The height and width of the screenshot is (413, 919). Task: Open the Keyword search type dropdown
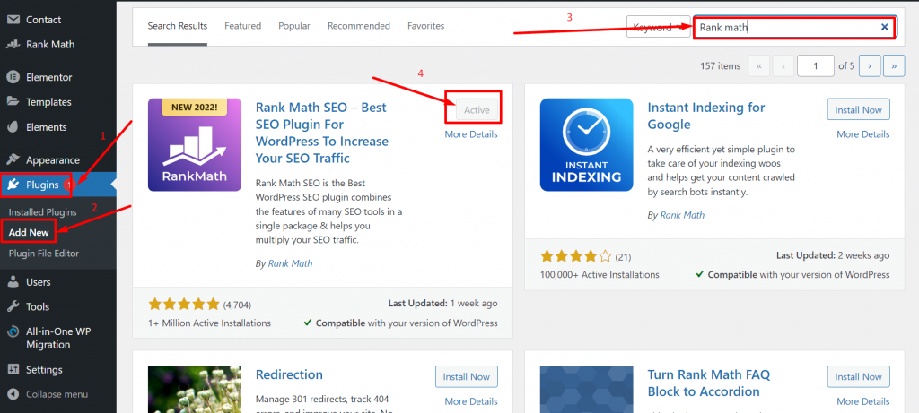(658, 27)
